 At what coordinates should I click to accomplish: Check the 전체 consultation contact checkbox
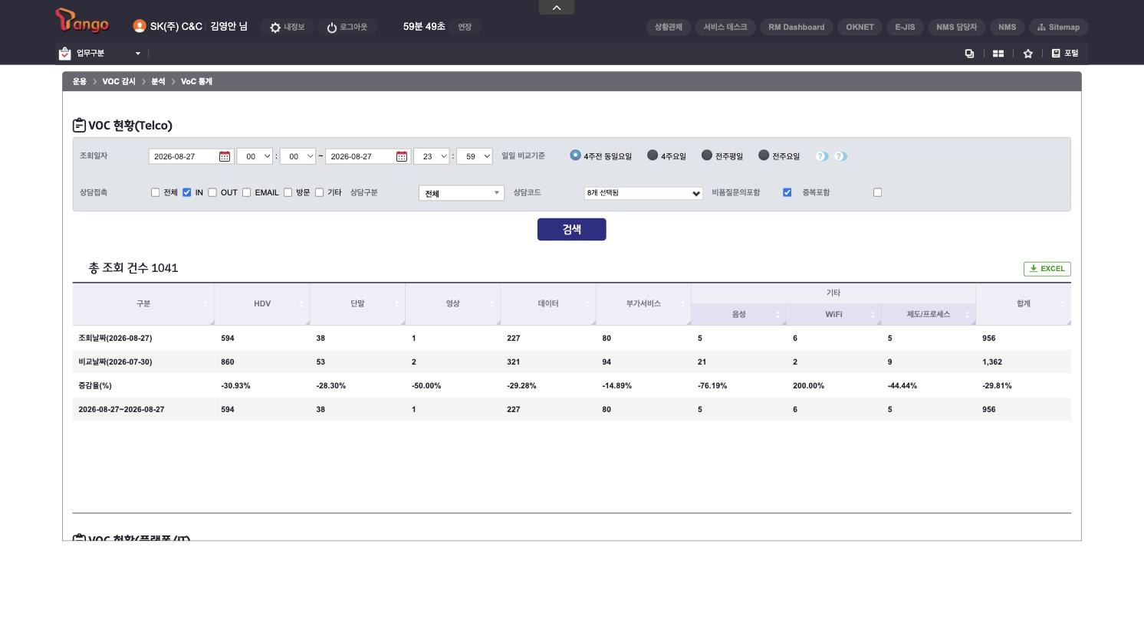click(x=156, y=192)
